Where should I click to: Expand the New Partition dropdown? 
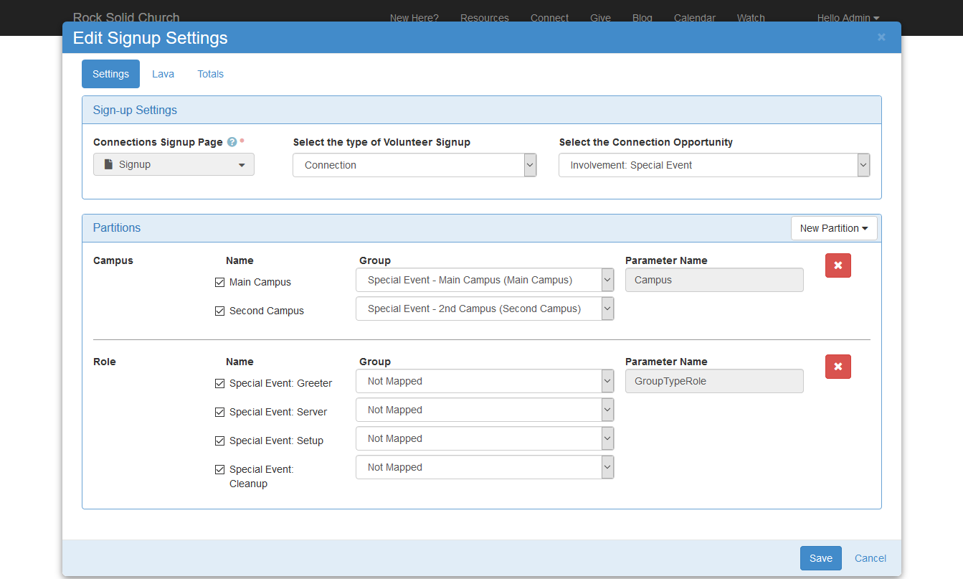pos(834,227)
